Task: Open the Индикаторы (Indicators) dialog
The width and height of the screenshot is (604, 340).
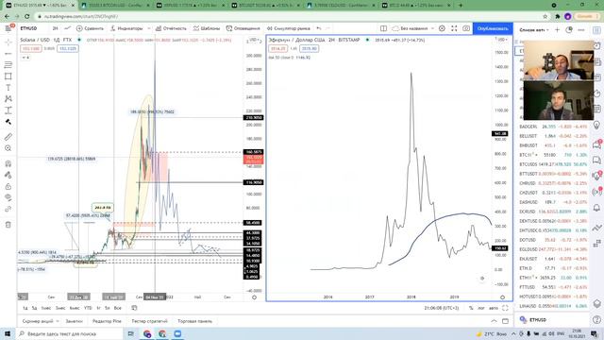Action: tap(126, 28)
